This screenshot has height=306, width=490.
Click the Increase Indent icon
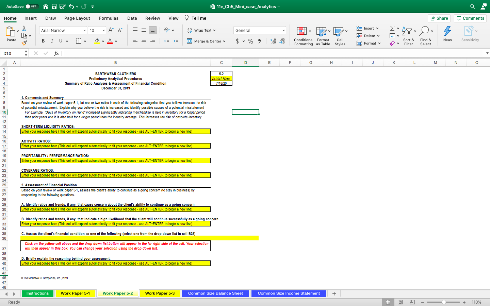click(176, 41)
